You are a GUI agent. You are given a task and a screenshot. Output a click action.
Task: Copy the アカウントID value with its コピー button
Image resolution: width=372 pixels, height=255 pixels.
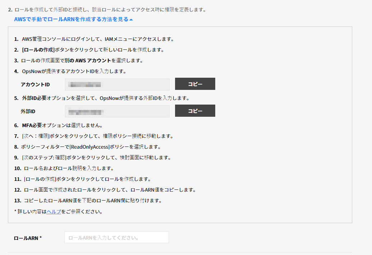click(195, 84)
